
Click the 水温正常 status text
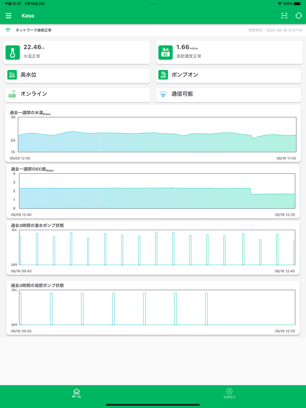pyautogui.click(x=32, y=56)
